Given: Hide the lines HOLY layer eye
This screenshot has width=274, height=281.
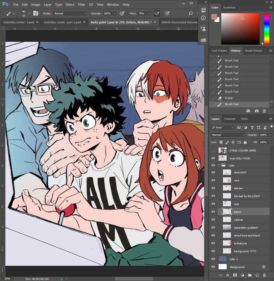Looking at the screenshot, I should (x=213, y=158).
